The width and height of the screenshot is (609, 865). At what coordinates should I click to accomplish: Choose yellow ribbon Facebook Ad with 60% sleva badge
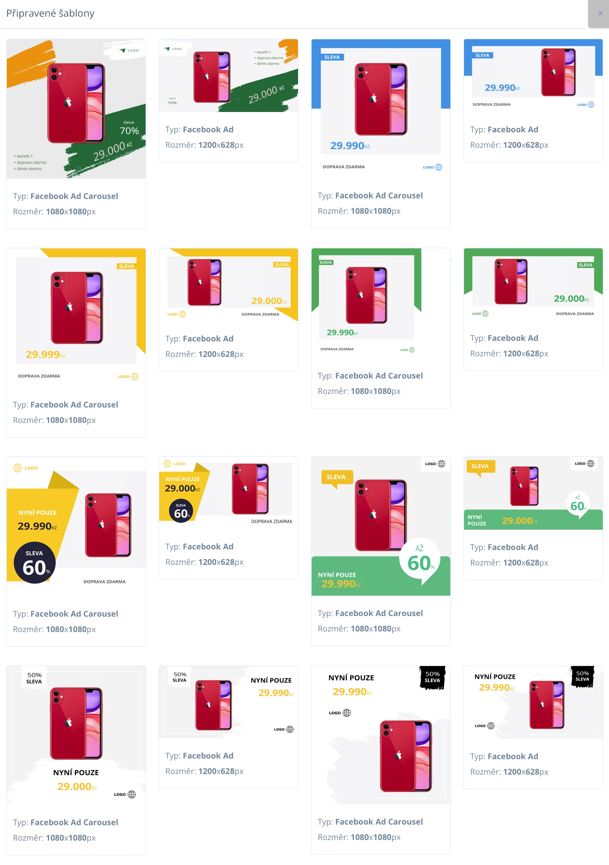(x=228, y=493)
